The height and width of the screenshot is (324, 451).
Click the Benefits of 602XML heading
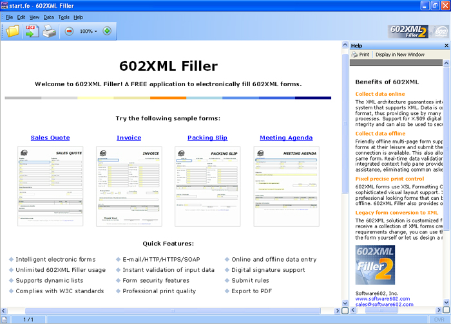tap(387, 82)
